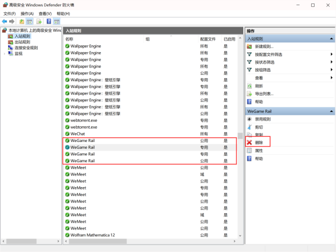Open the 按状态筛选 submenu

290,62
